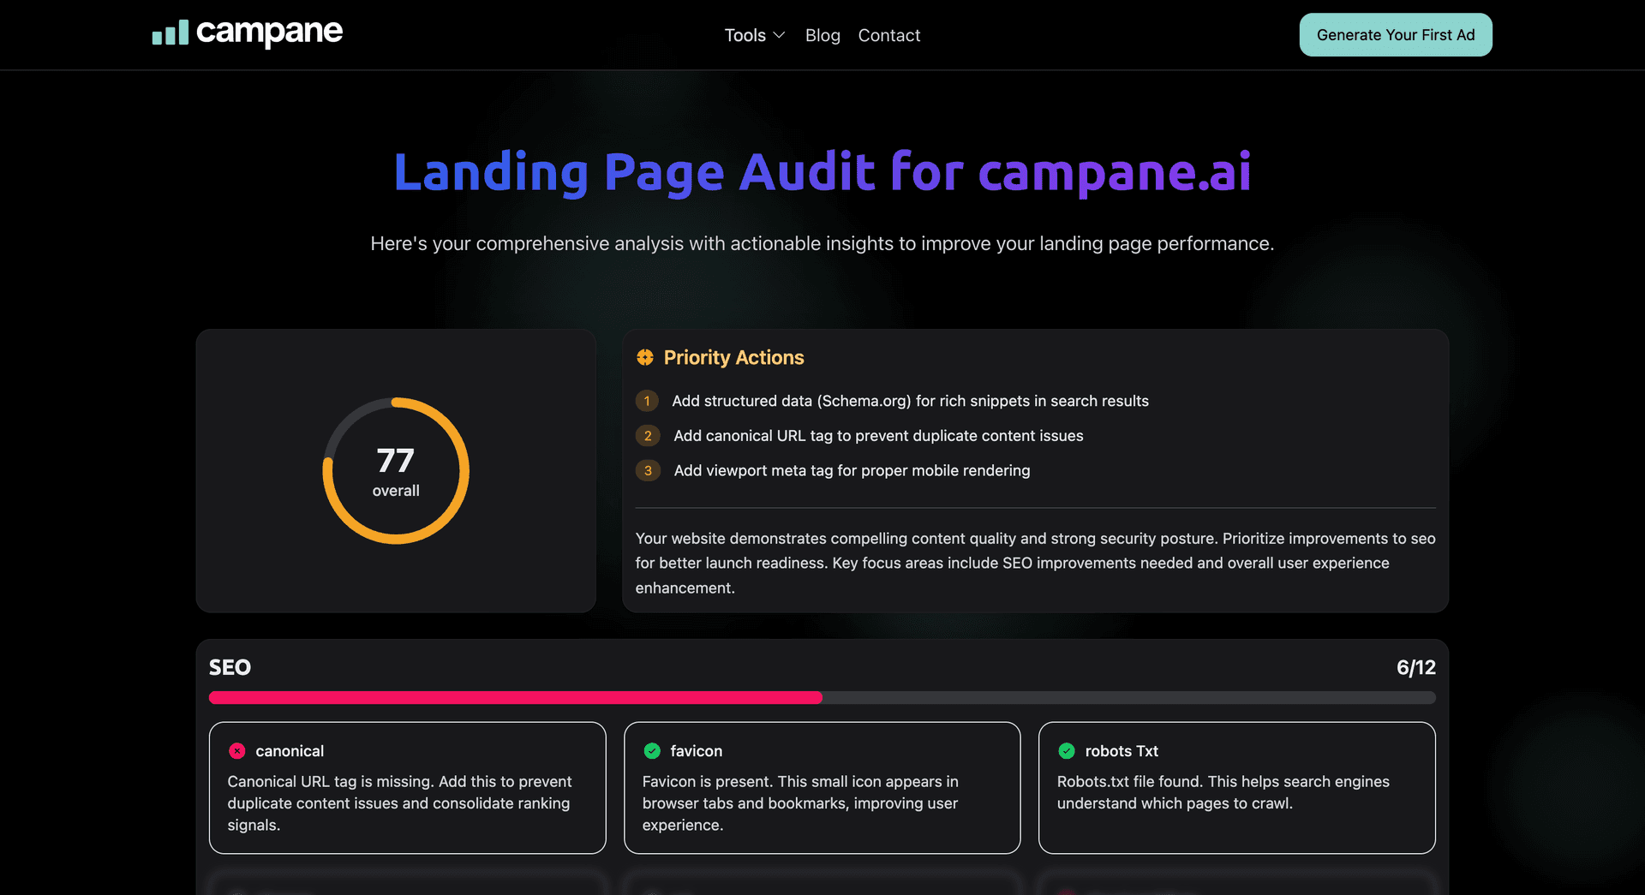Viewport: 1645px width, 895px height.
Task: Click the green checkmark beside robots Txt
Action: pos(1067,751)
